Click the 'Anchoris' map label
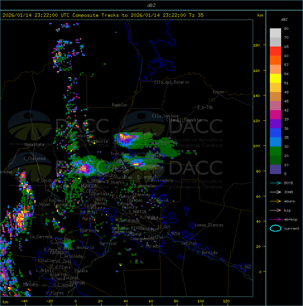Image resolution: width=303 pixels, height=306 pixels. (x=85, y=247)
